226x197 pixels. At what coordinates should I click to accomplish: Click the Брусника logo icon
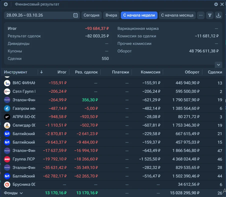point(7,184)
